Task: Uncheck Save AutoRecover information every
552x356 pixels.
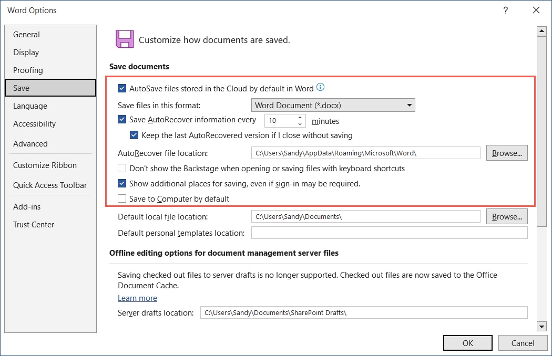Action: tap(122, 120)
